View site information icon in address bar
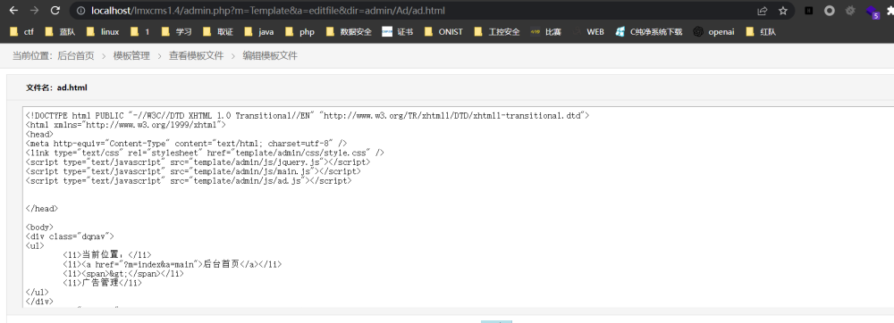This screenshot has height=323, width=894. click(x=81, y=10)
